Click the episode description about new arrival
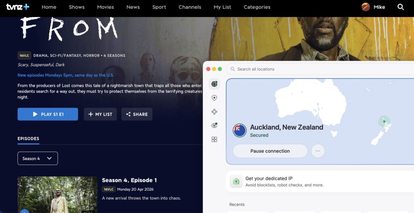 pos(141,198)
